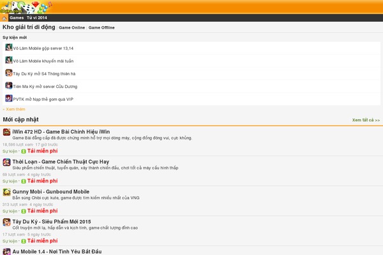Open the Games menu item
The width and height of the screenshot is (383, 255).
[x=17, y=18]
